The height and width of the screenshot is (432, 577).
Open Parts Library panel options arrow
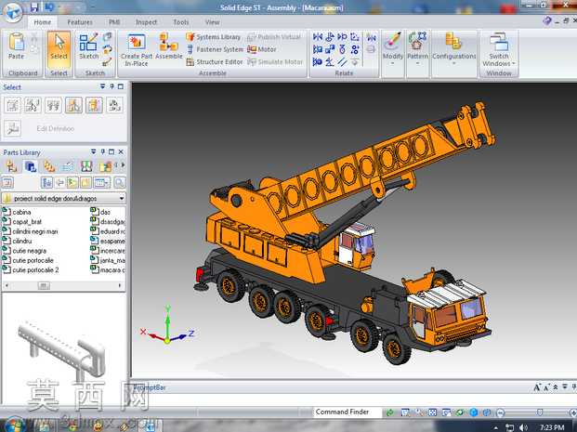click(x=94, y=151)
